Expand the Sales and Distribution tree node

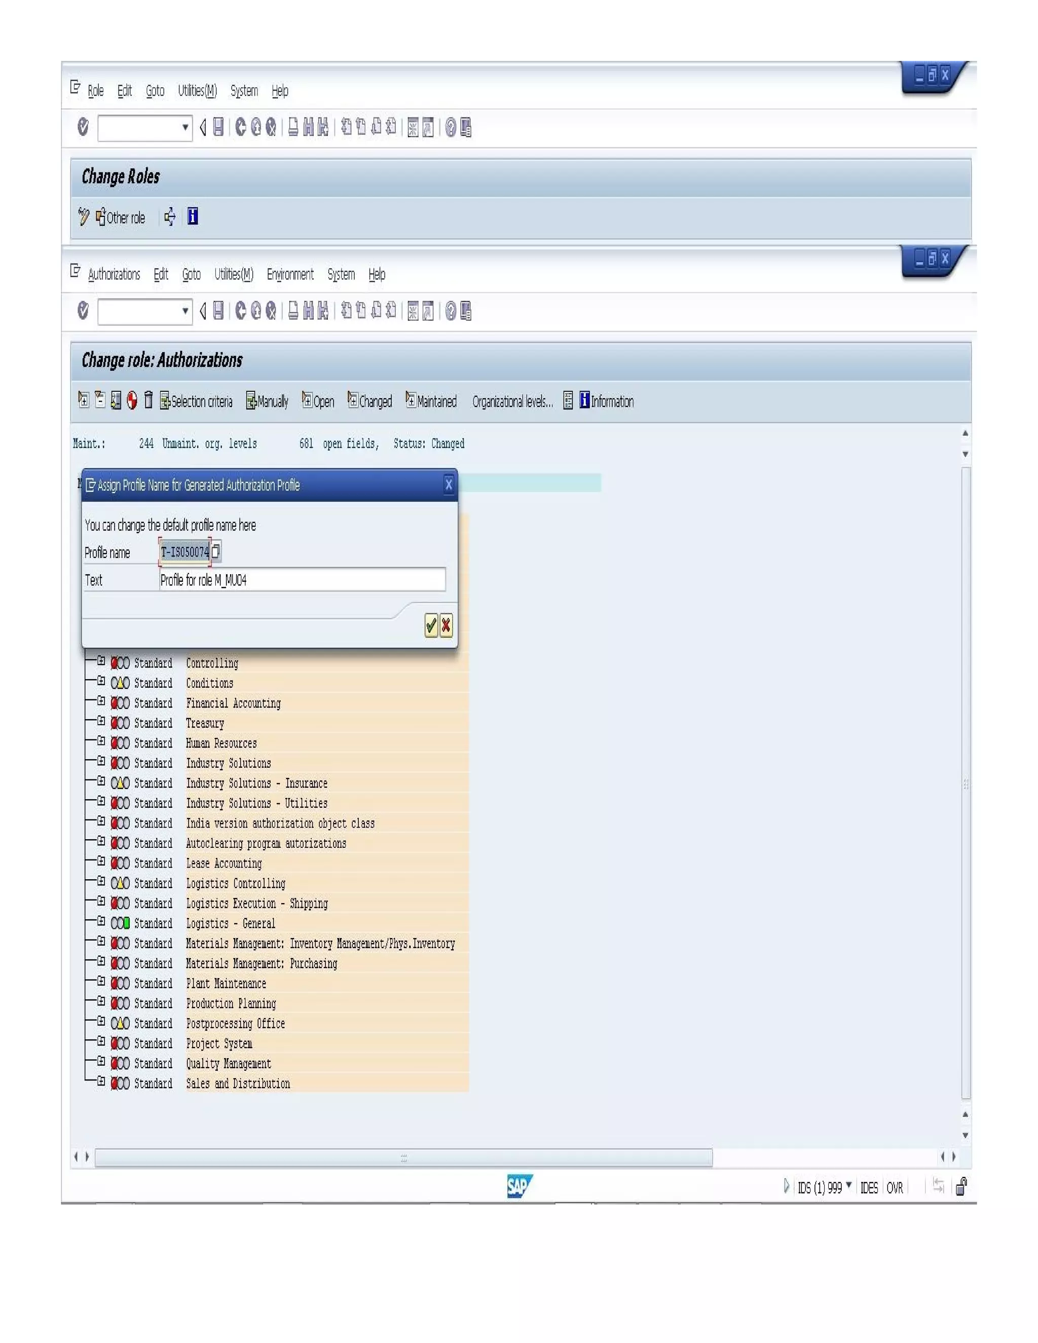101,1081
